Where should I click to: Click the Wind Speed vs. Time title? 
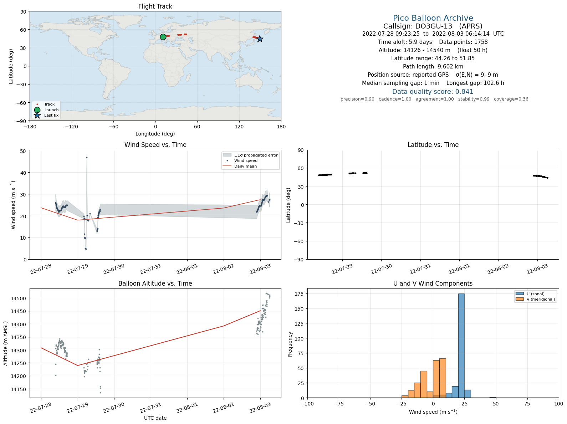tap(155, 145)
